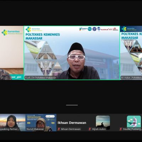Select Hijrah Asikin's profile picture thumbnail

pos(103,121)
